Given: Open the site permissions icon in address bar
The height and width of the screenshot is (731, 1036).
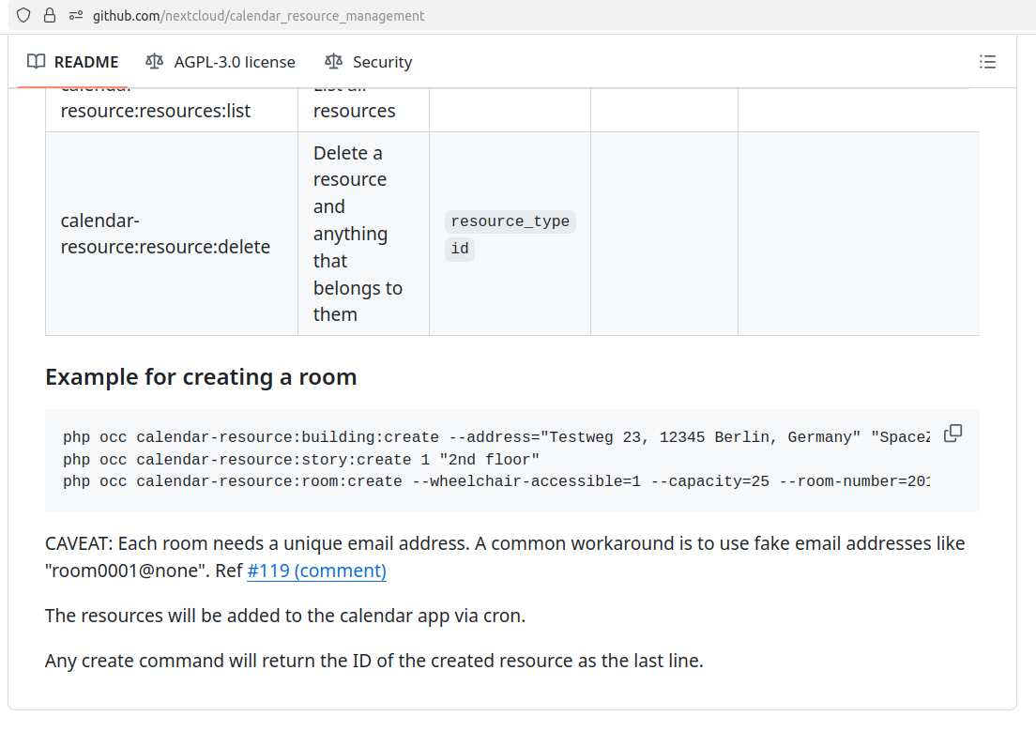Looking at the screenshot, I should (x=75, y=15).
